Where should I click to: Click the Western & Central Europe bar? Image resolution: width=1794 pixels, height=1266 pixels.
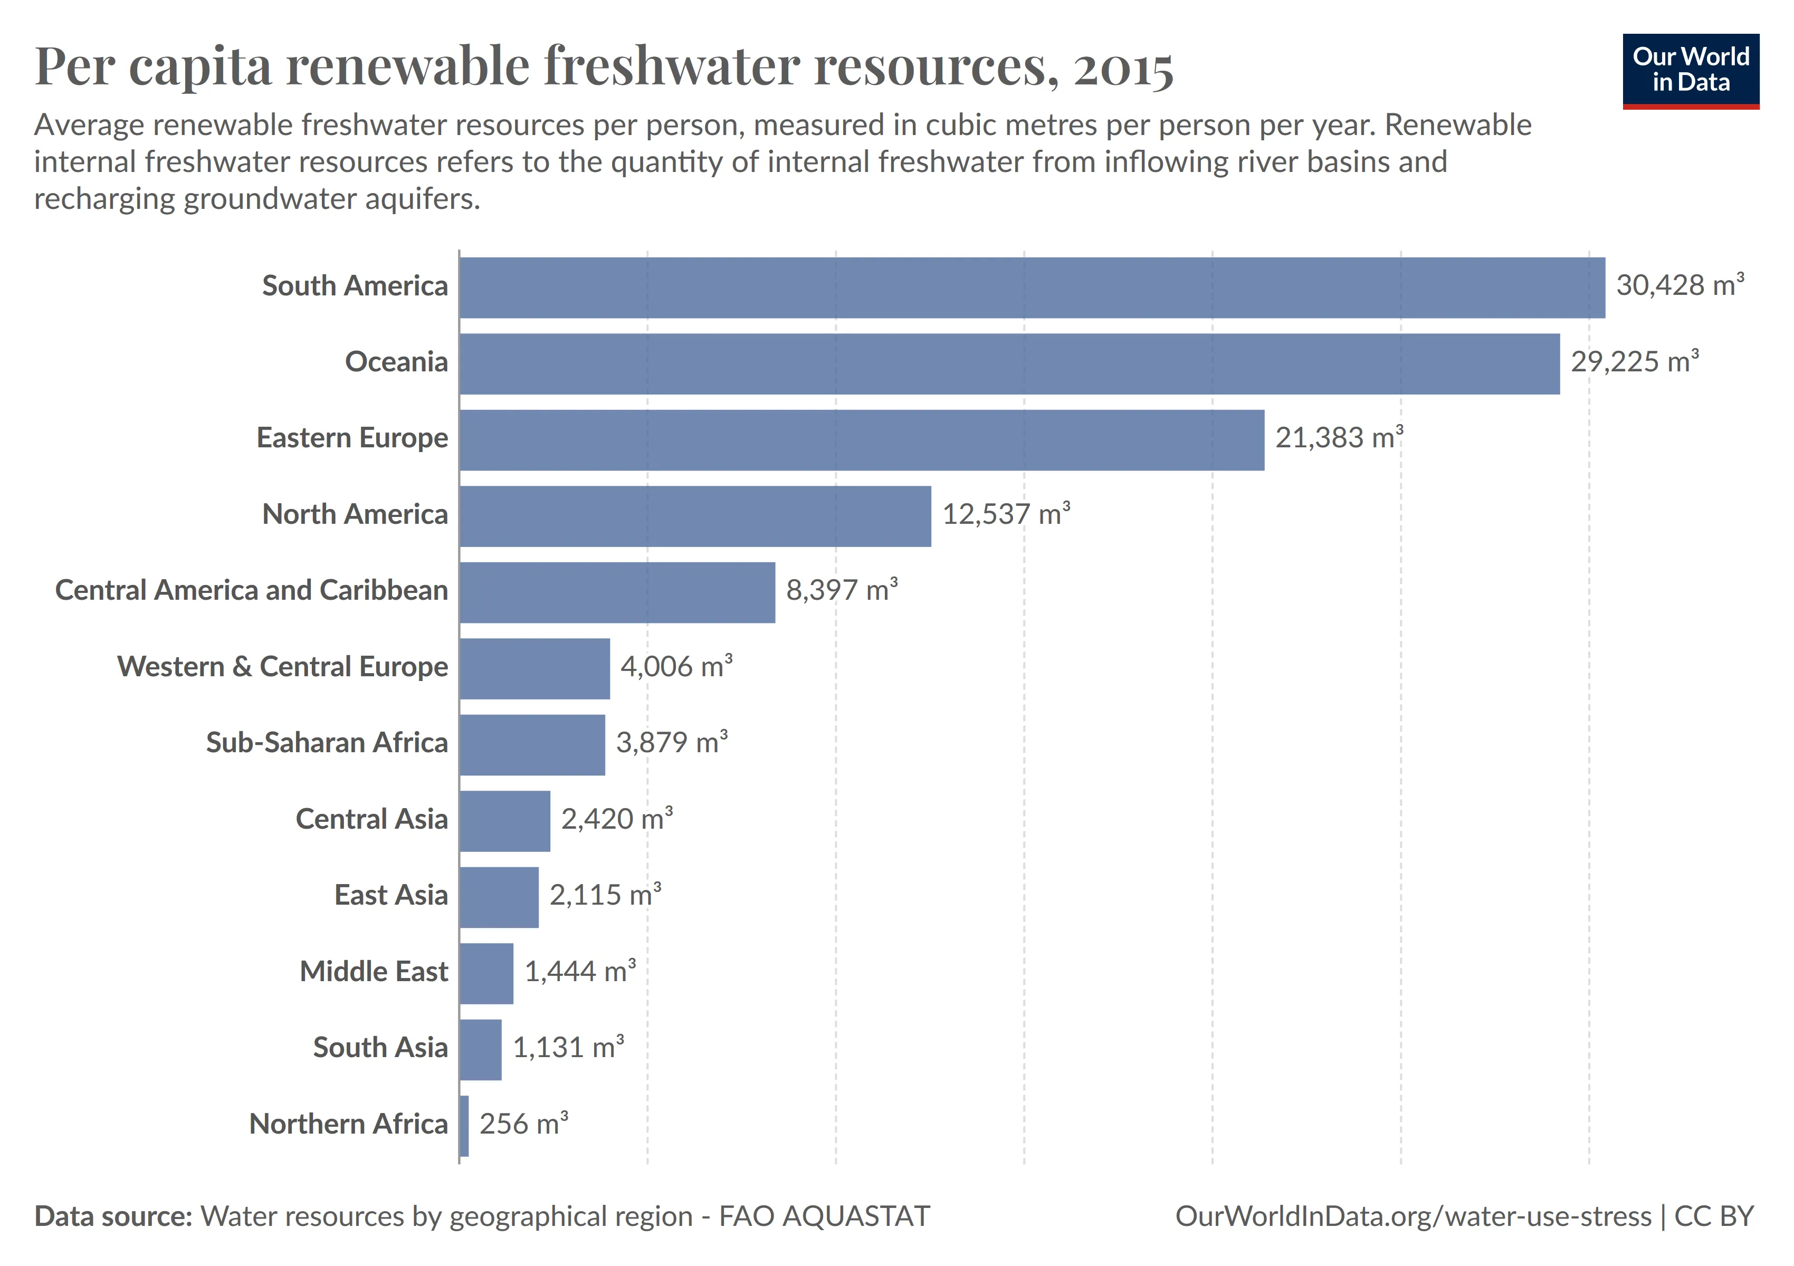tap(533, 668)
